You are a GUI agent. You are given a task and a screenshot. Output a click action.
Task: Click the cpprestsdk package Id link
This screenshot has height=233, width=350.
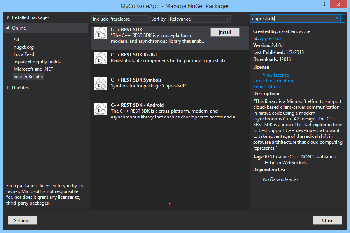[271, 38]
